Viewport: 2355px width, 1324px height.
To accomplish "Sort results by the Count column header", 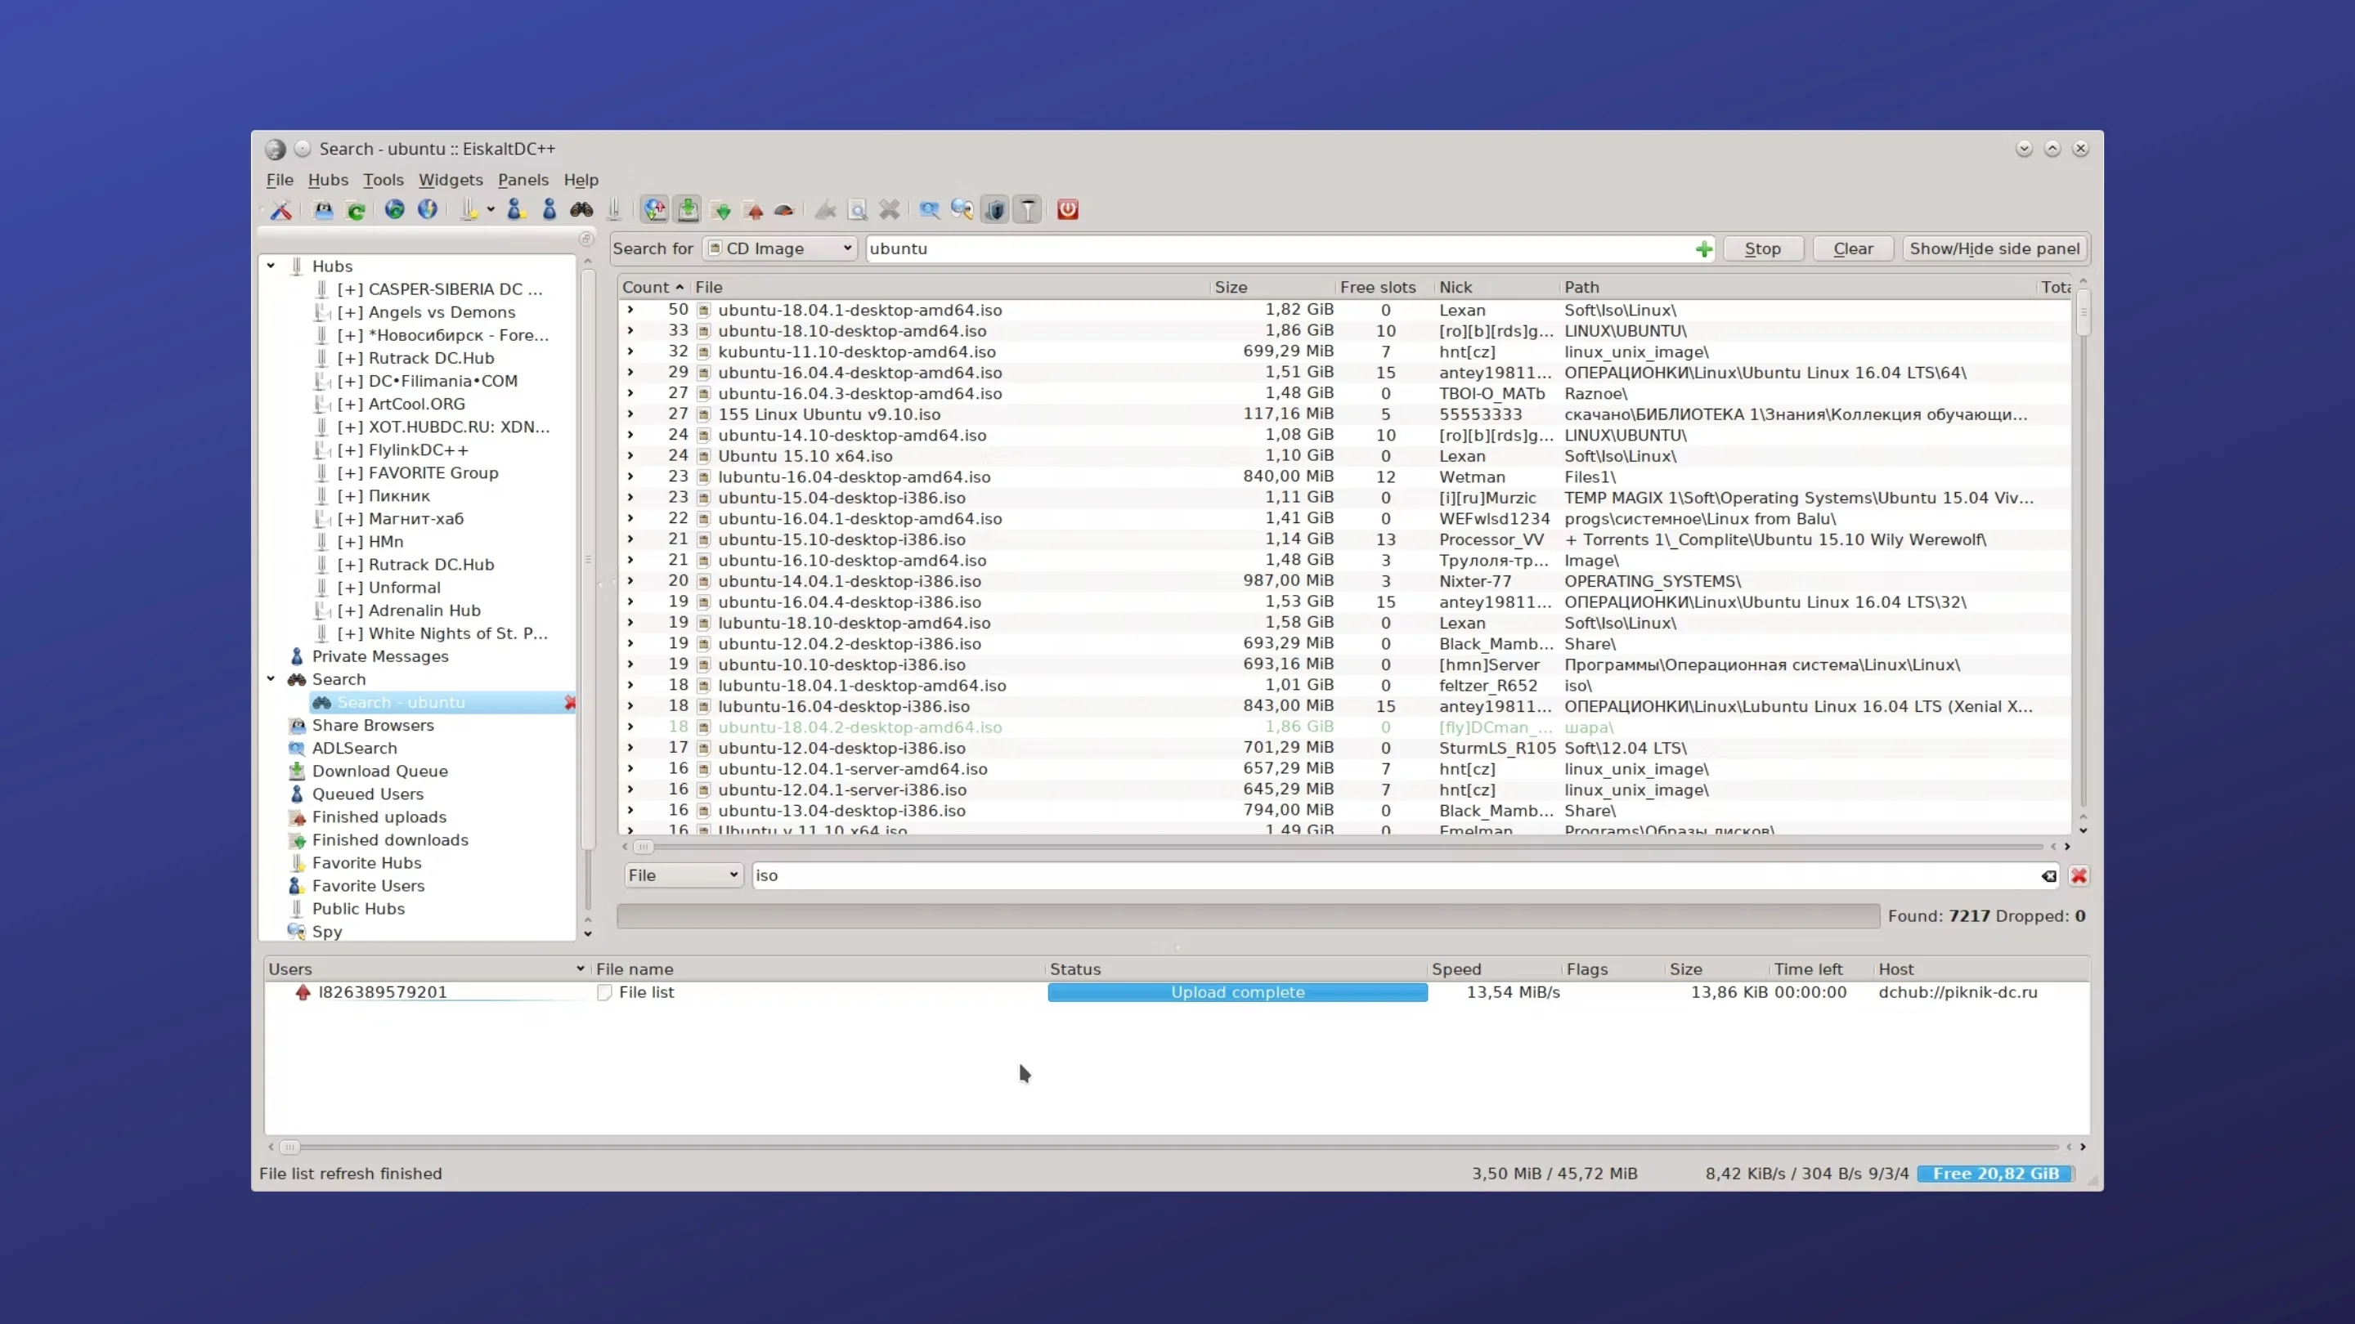I will point(653,287).
